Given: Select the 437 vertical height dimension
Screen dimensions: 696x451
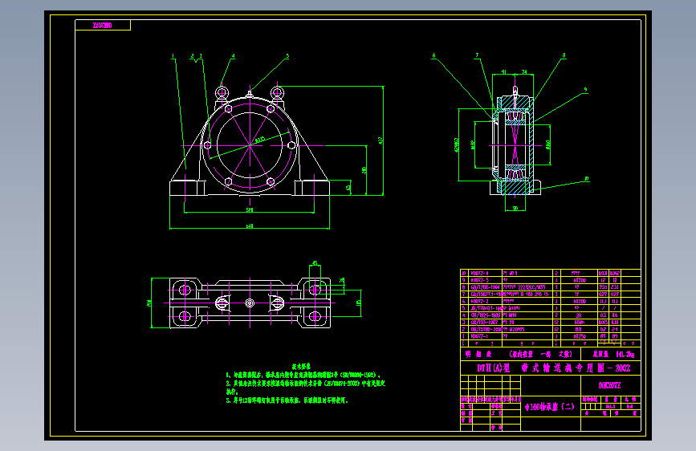Looking at the screenshot, I should [381, 140].
